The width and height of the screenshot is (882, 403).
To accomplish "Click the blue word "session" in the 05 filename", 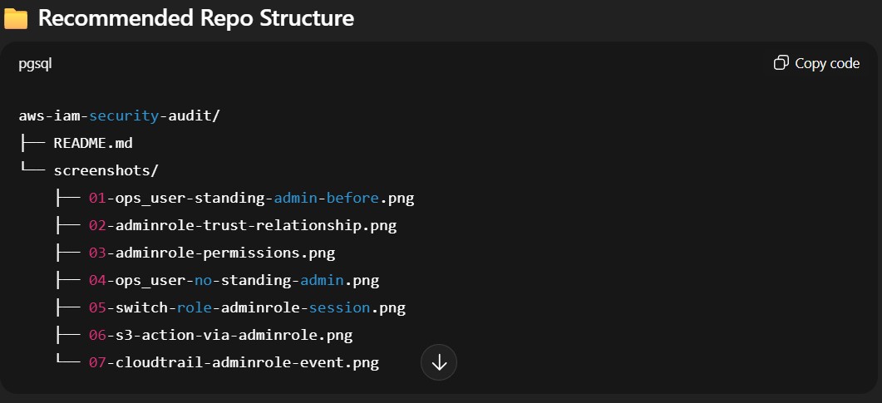I will coord(338,307).
